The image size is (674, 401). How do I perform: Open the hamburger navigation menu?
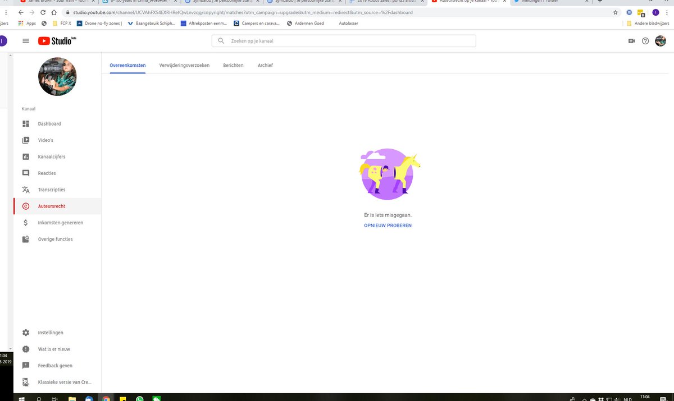pos(25,41)
